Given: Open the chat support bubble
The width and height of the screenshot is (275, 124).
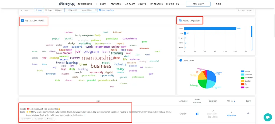Looking at the screenshot, I should 267,117.
